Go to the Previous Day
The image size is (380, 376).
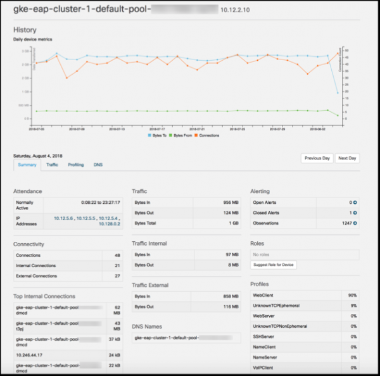click(x=317, y=158)
